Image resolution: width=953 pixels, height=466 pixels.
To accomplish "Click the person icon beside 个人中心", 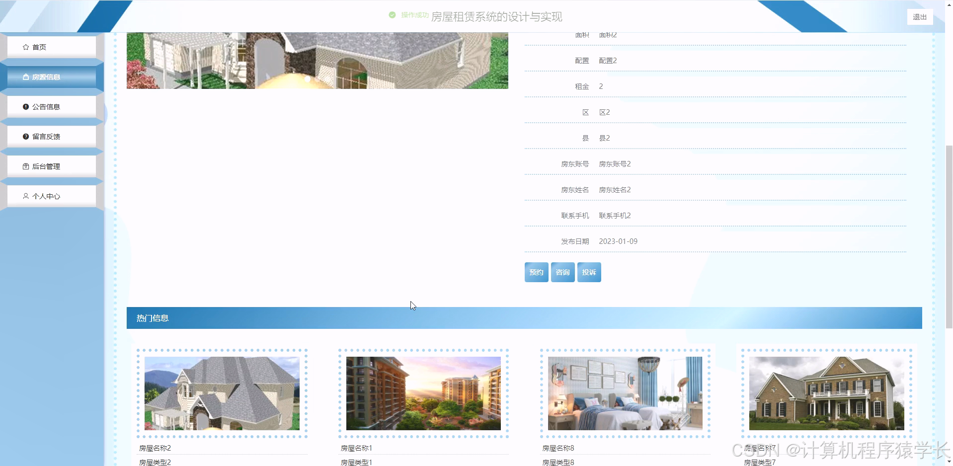I will pyautogui.click(x=25, y=196).
